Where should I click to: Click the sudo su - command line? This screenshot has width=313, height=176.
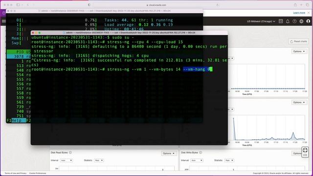coord(123,37)
